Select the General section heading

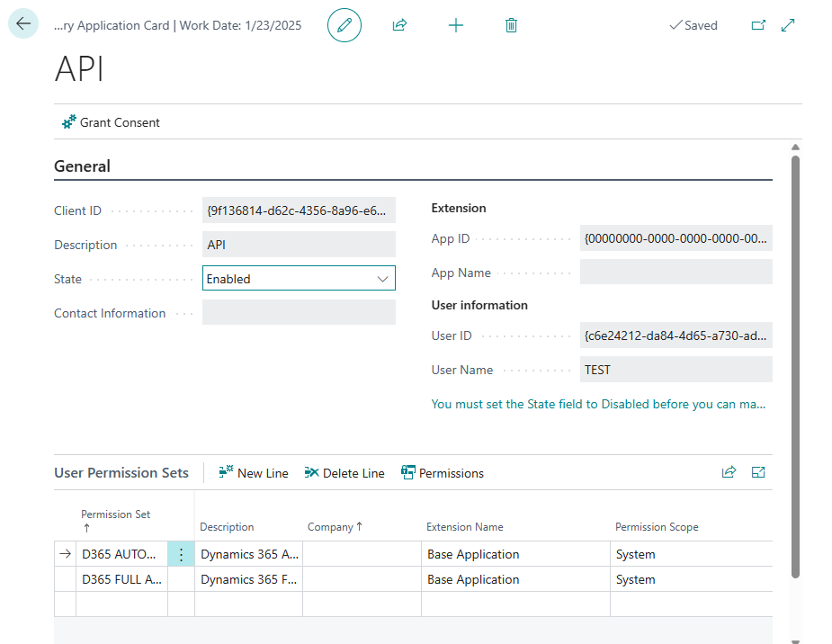(x=82, y=165)
